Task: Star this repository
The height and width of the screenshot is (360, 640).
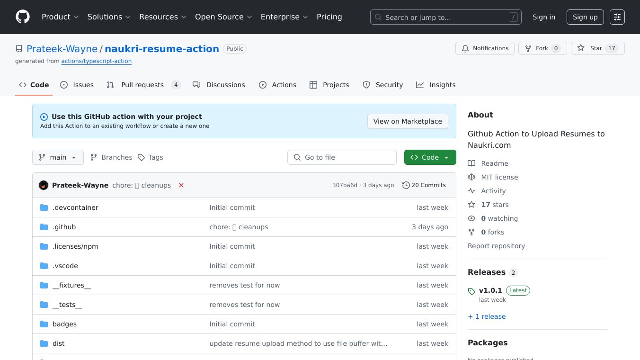Action: coord(597,48)
